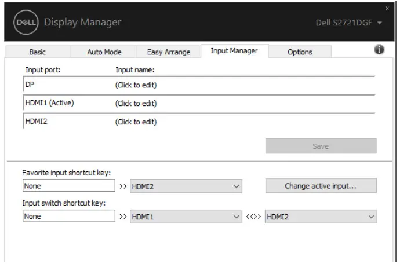400x264 pixels.
Task: Set the Input switch shortcut key field
Action: coord(68,216)
